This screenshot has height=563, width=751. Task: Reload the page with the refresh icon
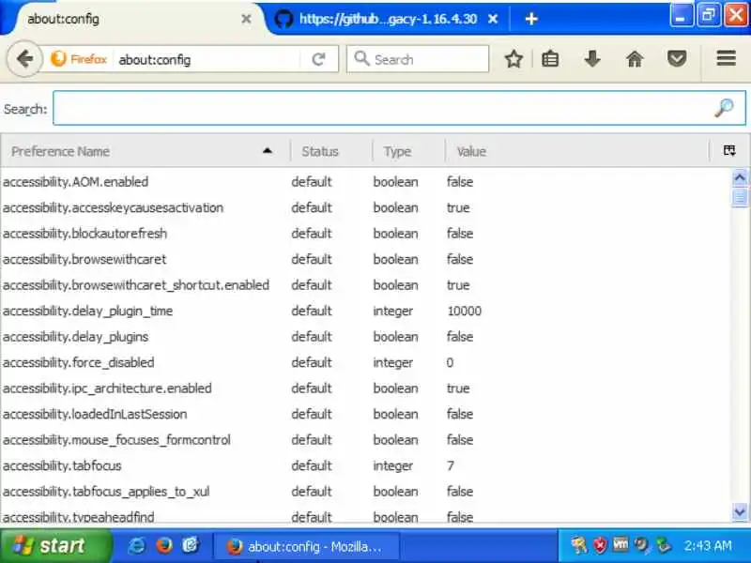coord(318,59)
